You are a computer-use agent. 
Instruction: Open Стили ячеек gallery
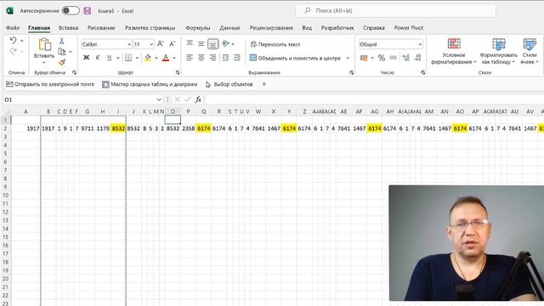(x=530, y=51)
